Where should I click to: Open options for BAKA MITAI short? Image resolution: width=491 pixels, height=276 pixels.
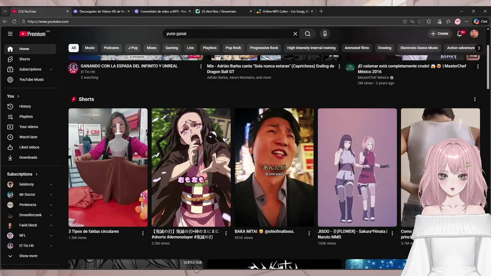pos(309,233)
